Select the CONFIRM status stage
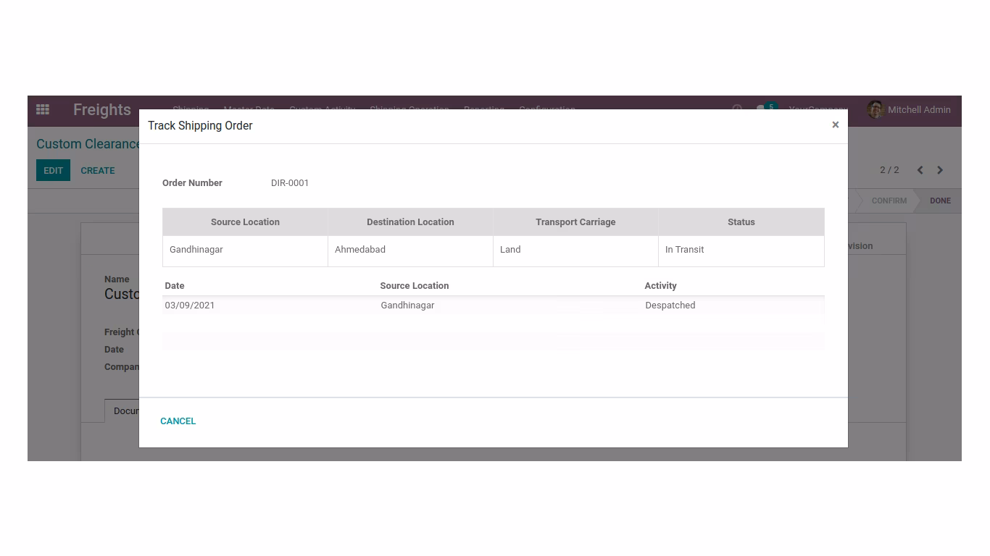Viewport: 990px width, 556px height. click(x=889, y=201)
